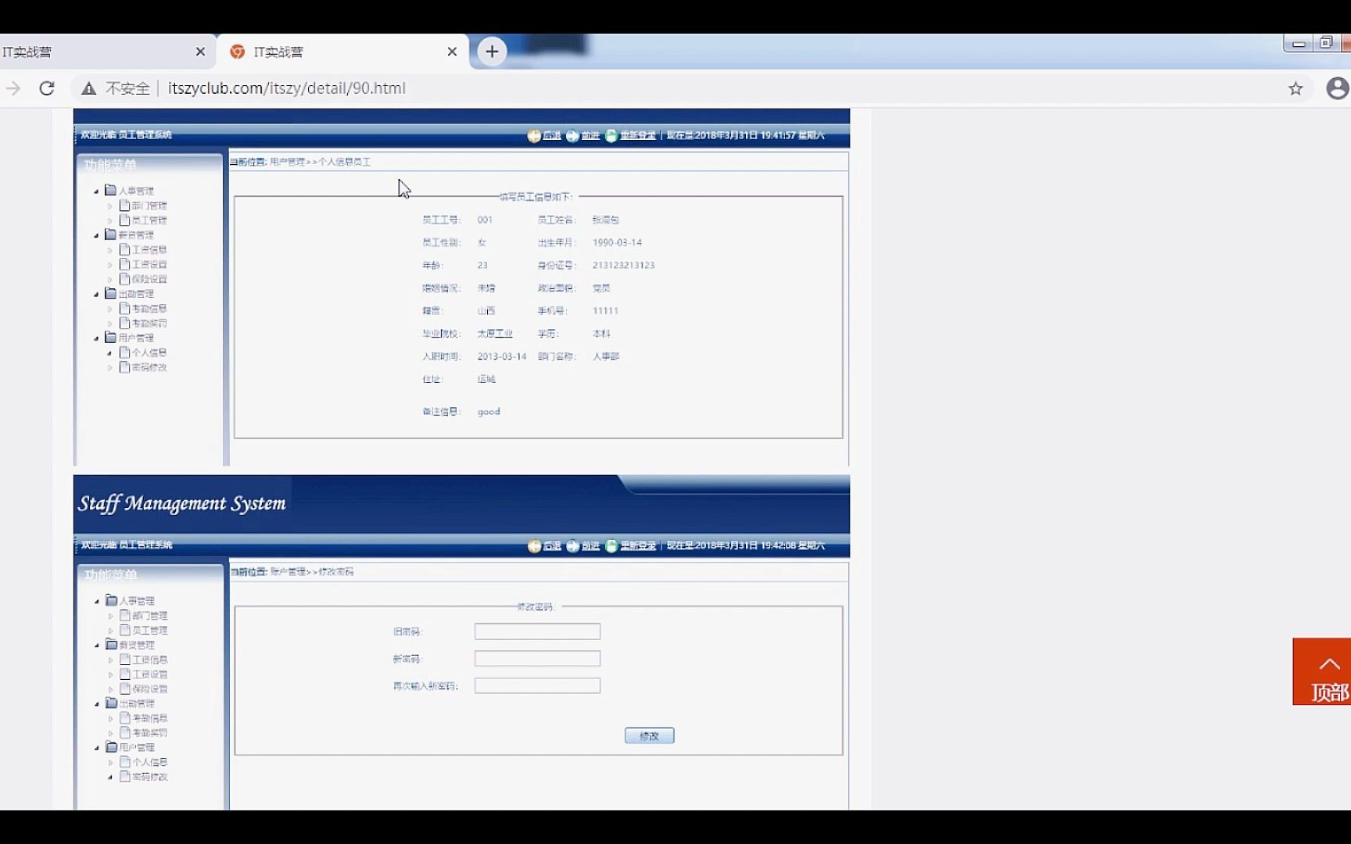Collapse 出勤管理 arrow on password change page
The height and width of the screenshot is (844, 1351).
pos(98,703)
